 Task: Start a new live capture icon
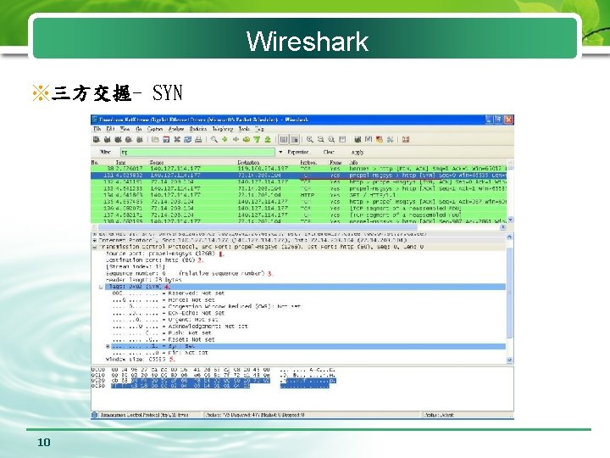pyautogui.click(x=118, y=139)
